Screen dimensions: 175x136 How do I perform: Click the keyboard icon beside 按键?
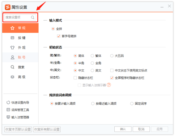12,38
